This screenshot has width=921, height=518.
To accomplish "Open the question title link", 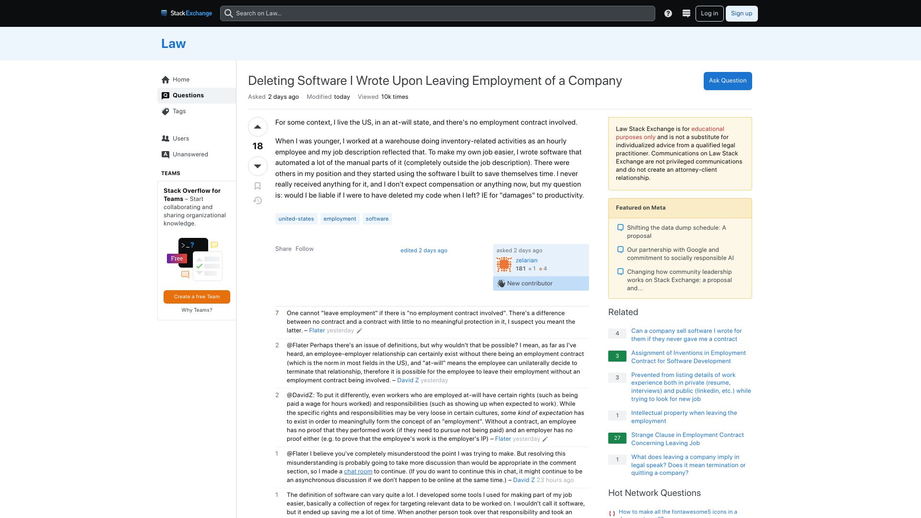I will pyautogui.click(x=435, y=81).
